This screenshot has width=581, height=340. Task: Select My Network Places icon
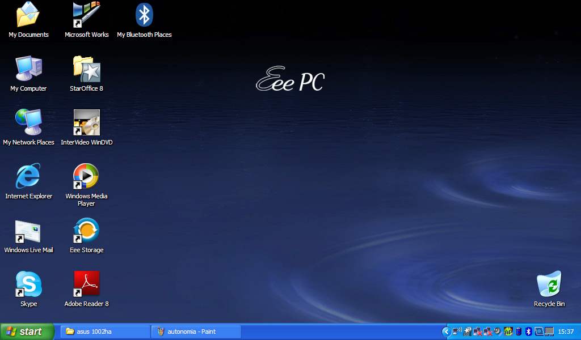pos(28,123)
